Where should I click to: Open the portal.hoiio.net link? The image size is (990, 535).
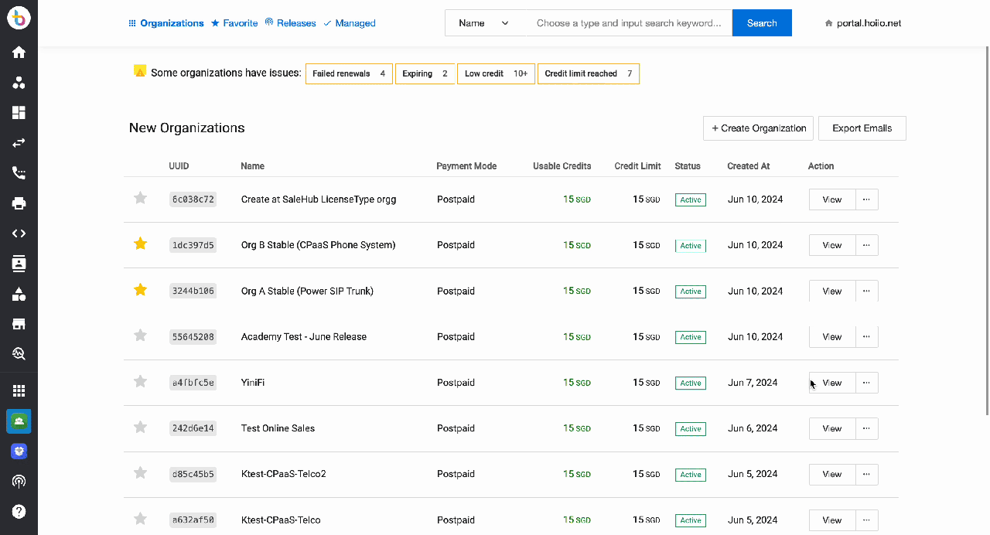pos(869,23)
